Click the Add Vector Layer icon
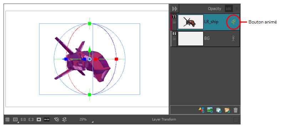The image size is (293, 128). coord(201,110)
